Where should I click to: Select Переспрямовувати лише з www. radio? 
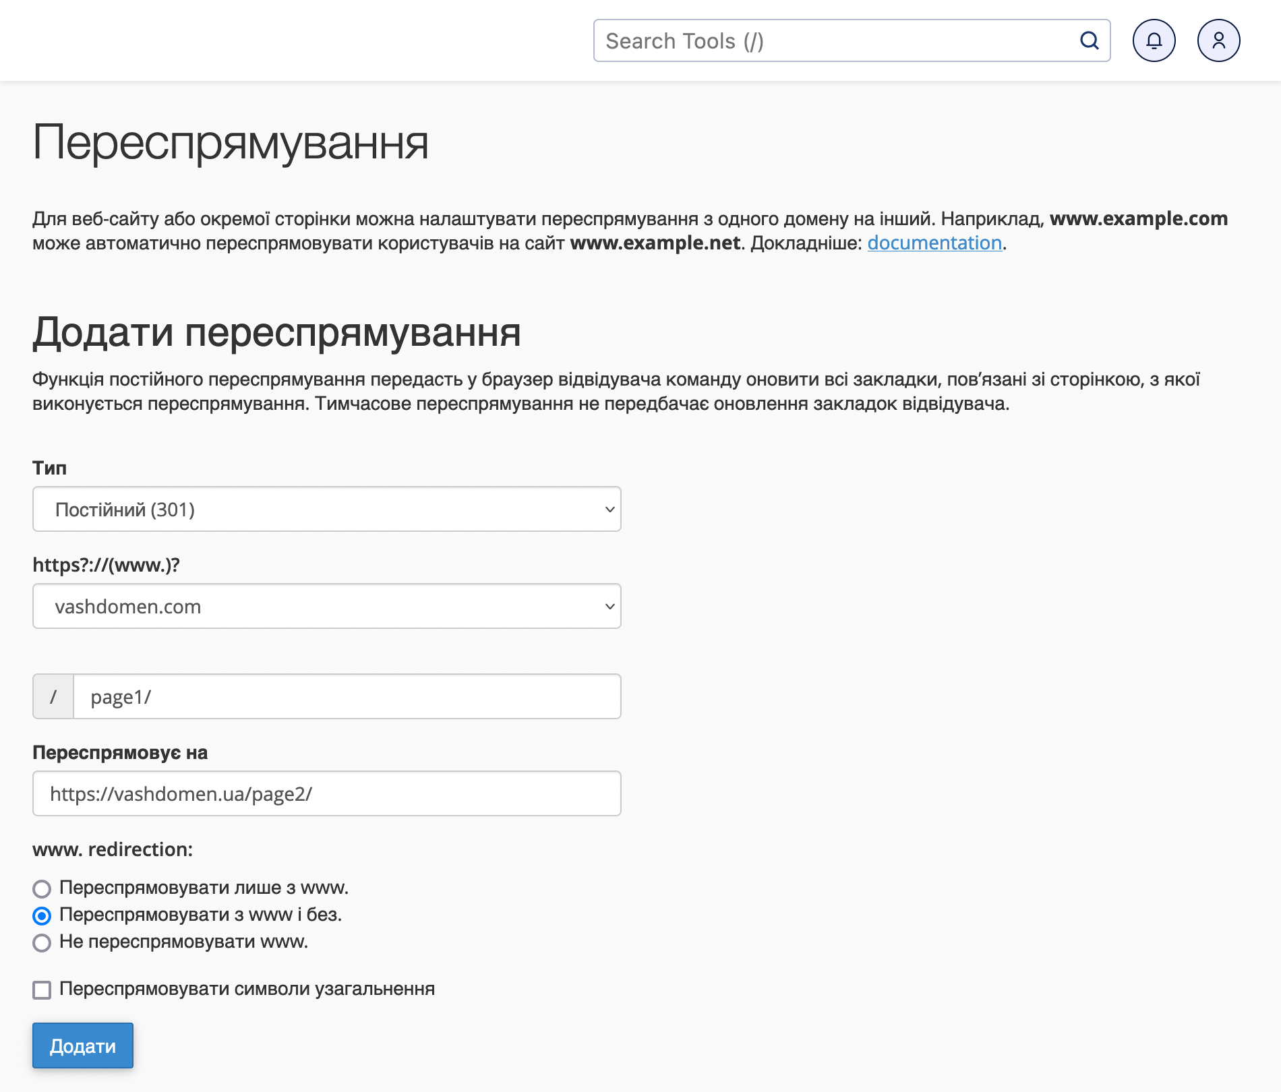[x=42, y=888]
